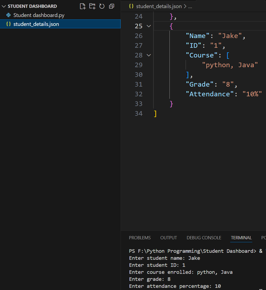
Task: Collapse the STUDENT DASHBOARD section
Action: coord(4,6)
